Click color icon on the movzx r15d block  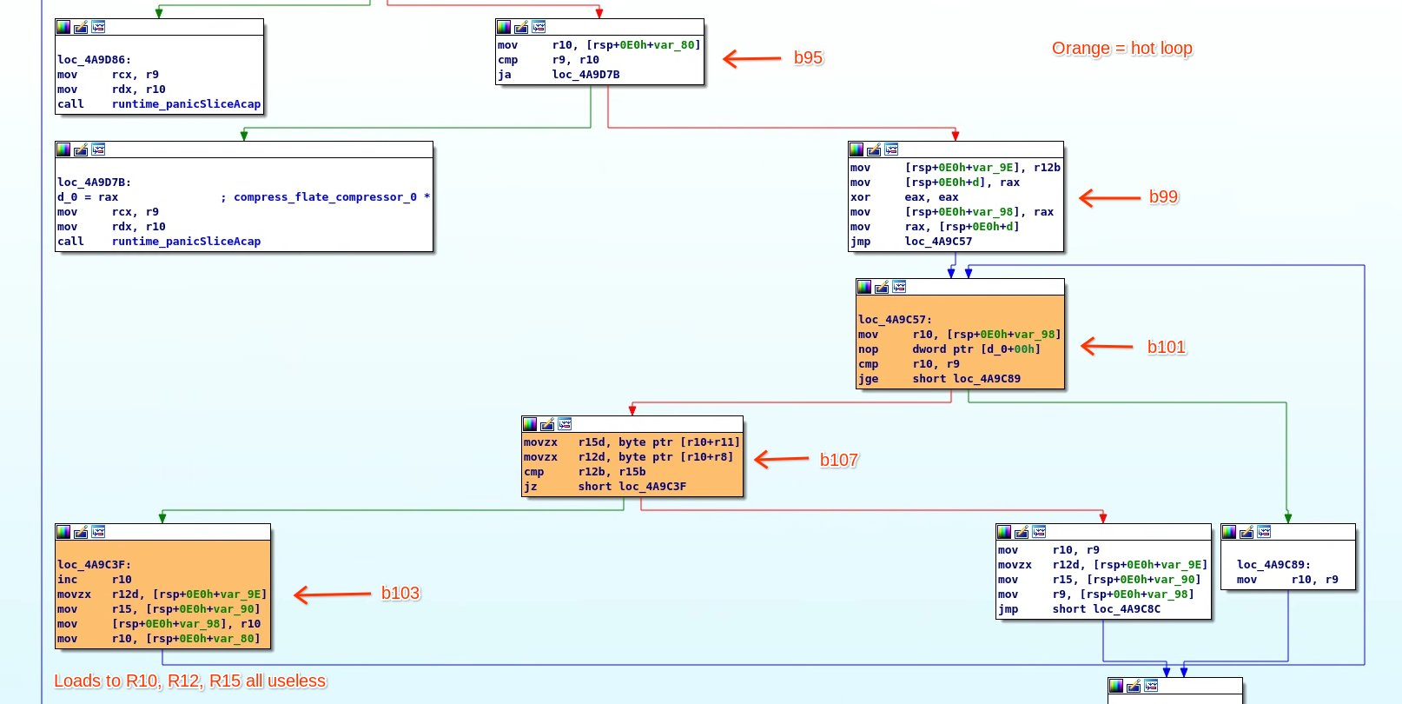(x=530, y=424)
